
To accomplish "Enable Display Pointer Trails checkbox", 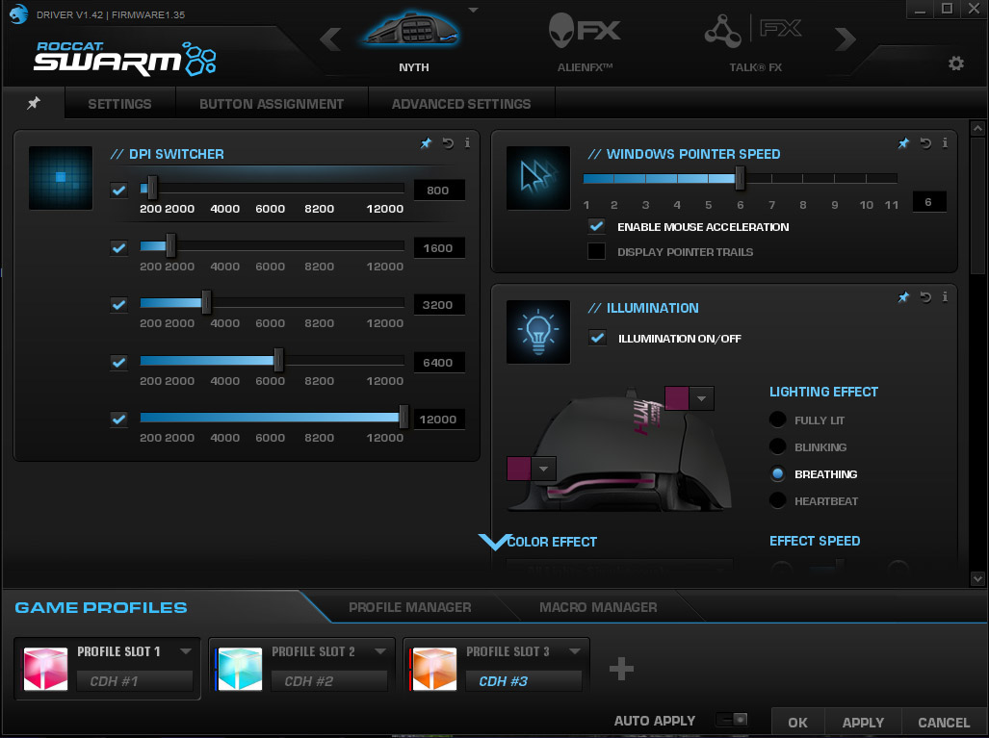I will pyautogui.click(x=597, y=252).
